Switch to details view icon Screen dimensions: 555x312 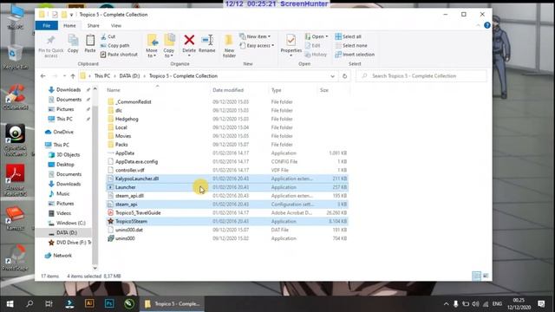[476, 276]
